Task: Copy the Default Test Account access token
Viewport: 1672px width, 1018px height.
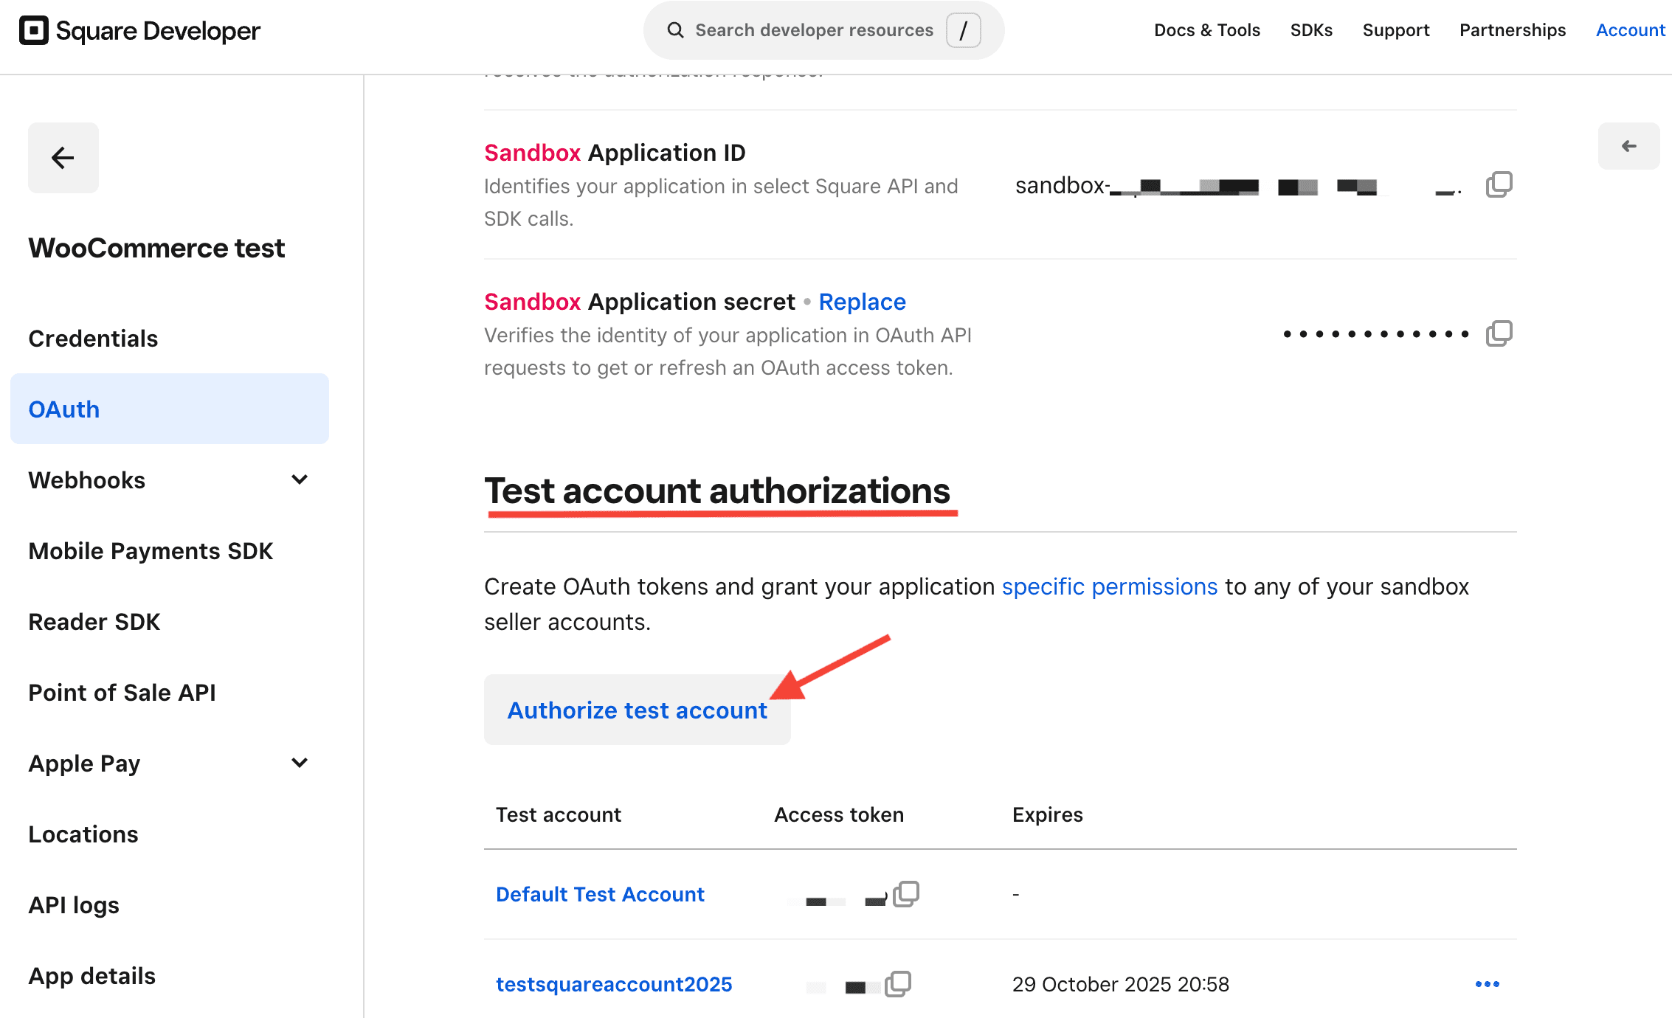Action: click(905, 894)
